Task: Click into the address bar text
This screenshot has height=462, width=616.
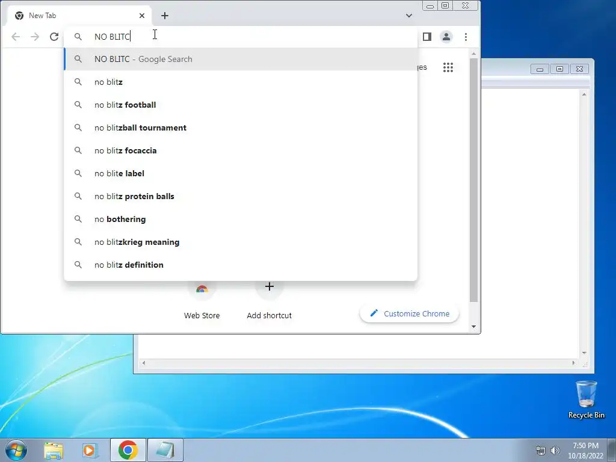Action: pos(112,37)
